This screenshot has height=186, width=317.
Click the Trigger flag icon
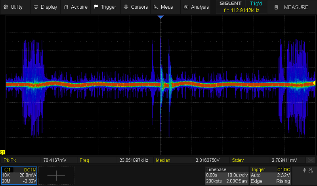click(x=96, y=7)
